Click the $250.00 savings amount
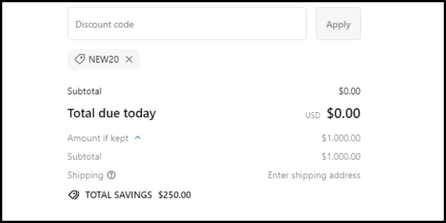This screenshot has width=446, height=223. tap(174, 195)
